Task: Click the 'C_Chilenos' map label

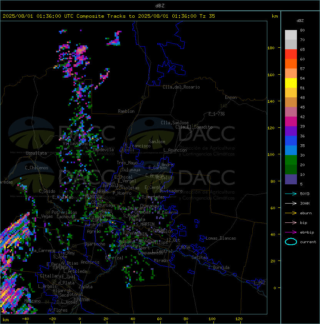Action: point(37,168)
